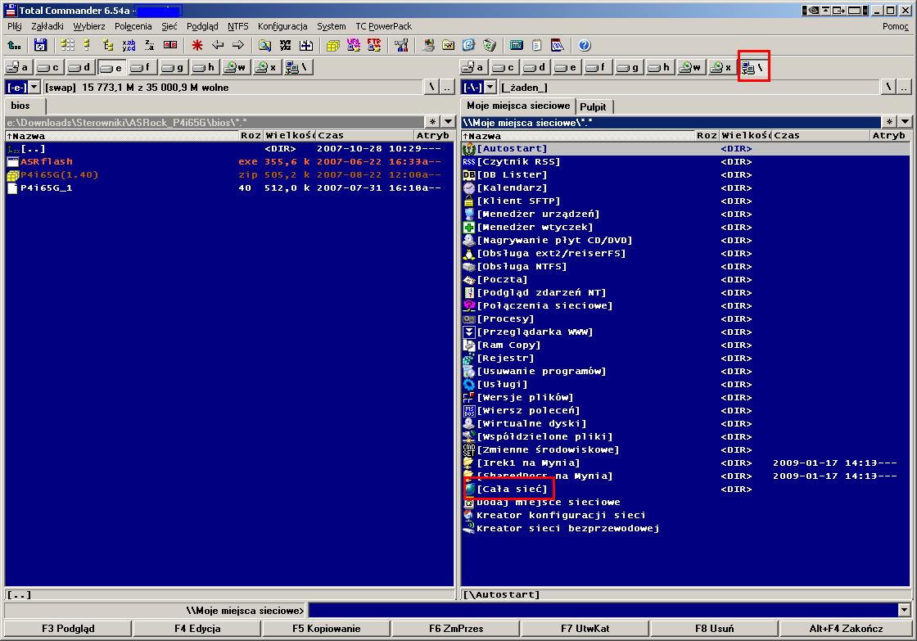Click the yellow cube pack files icon
The height and width of the screenshot is (641, 917).
pos(332,45)
